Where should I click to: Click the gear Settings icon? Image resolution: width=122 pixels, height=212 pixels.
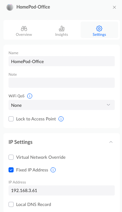(99, 29)
